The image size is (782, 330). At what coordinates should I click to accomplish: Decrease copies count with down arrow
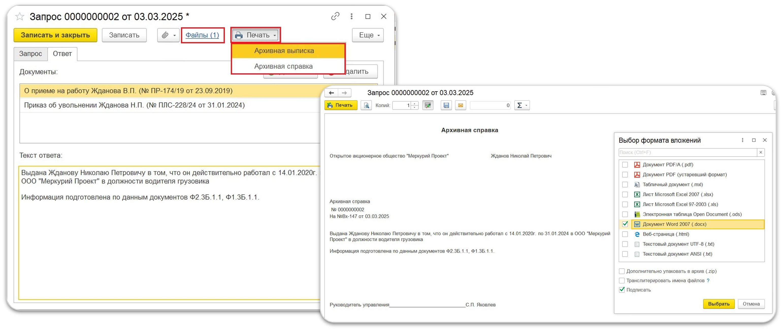[x=415, y=107]
